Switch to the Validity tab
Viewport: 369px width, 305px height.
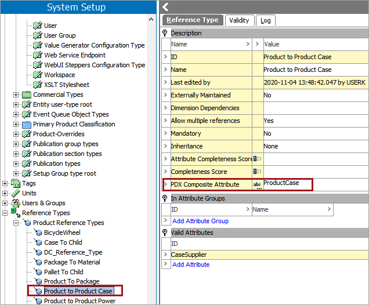tap(239, 20)
